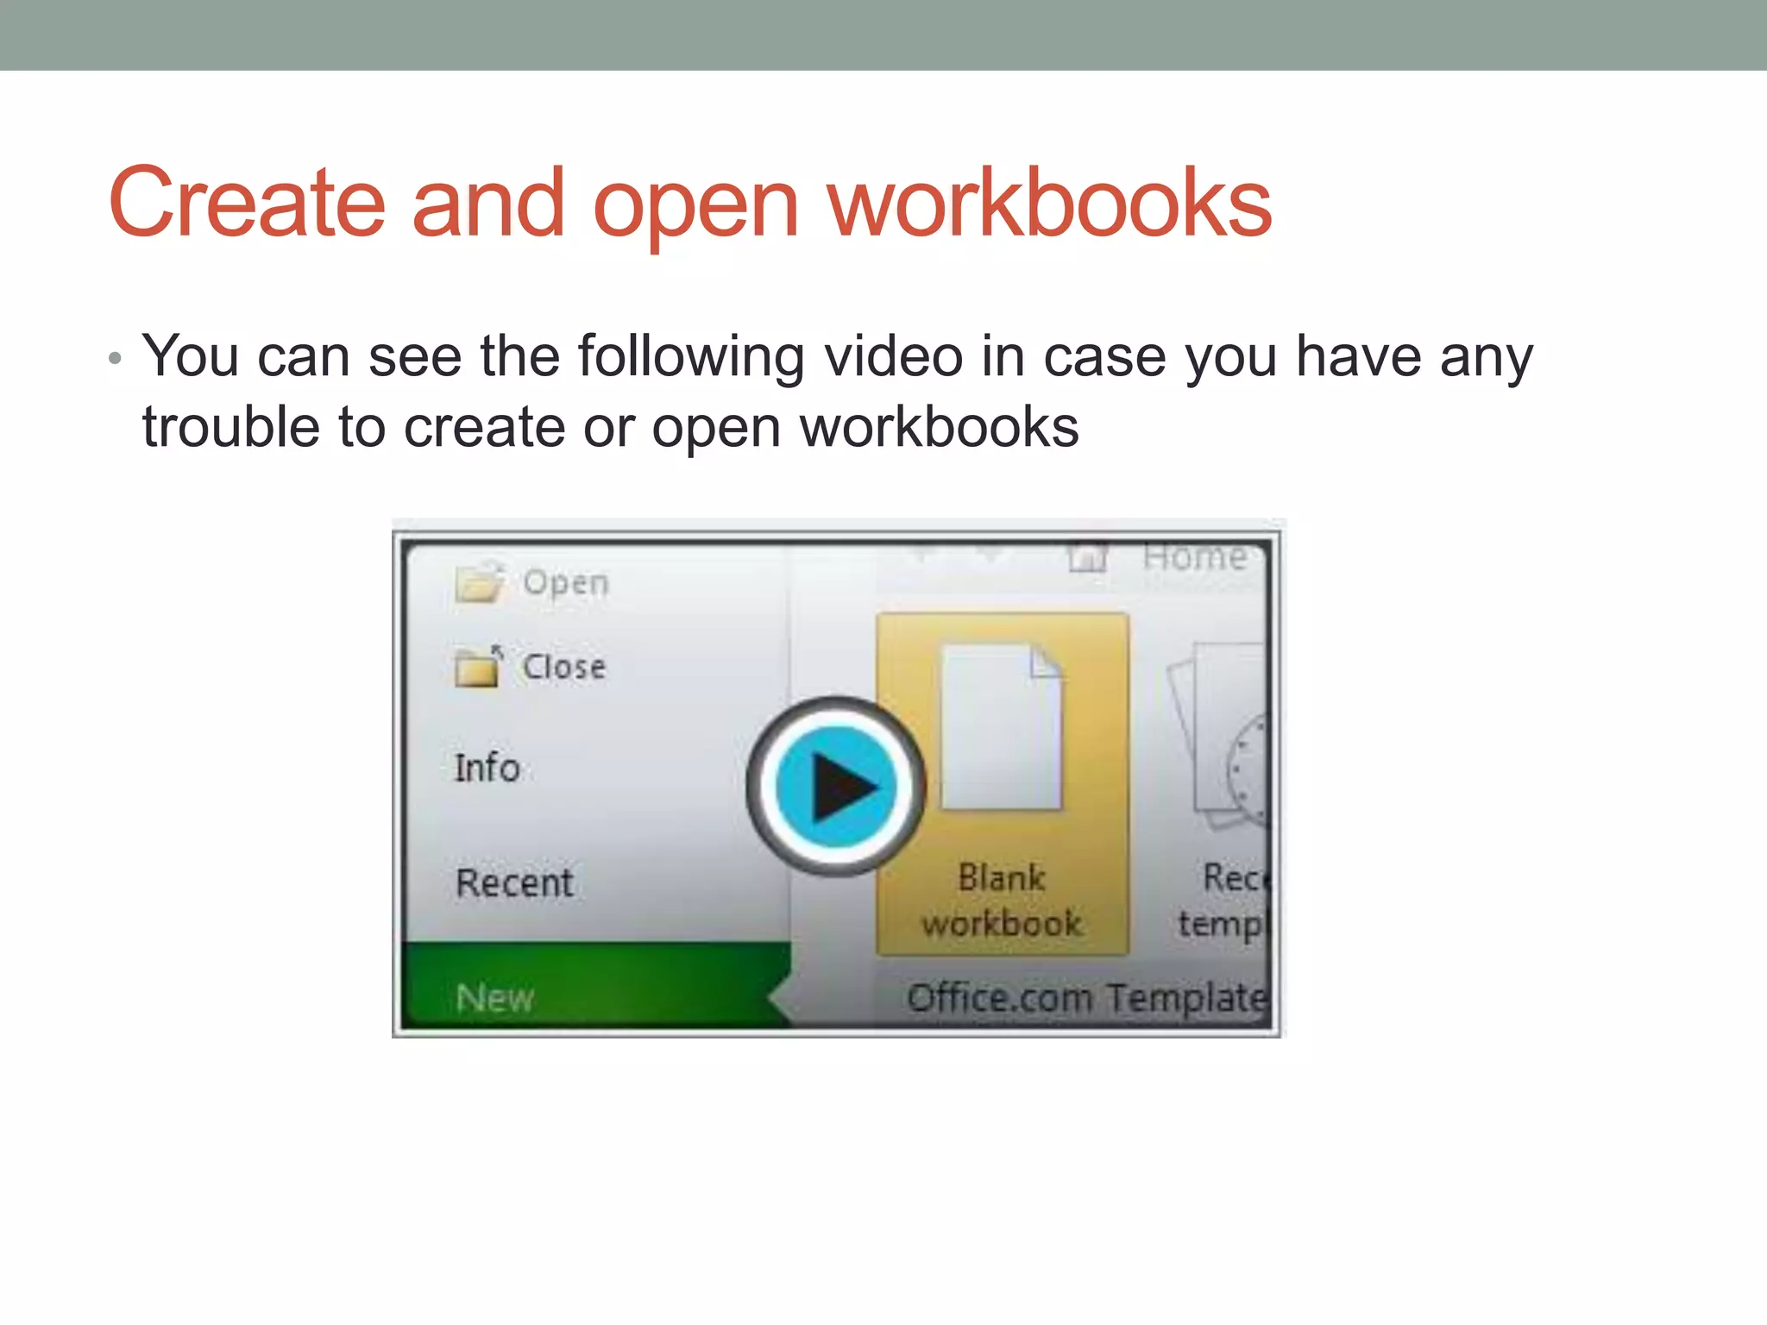Play the workbook tutorial video

(835, 786)
